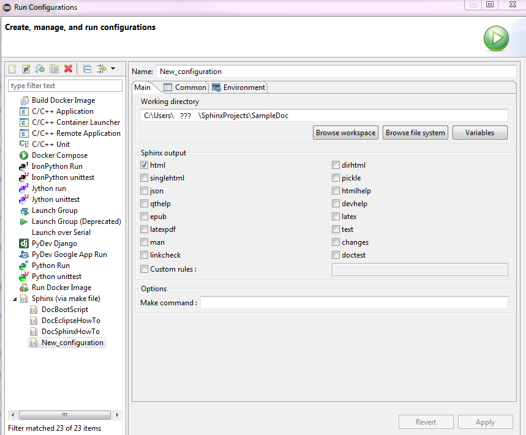Screen dimensions: 526x435
Task: Click the Working directory path field
Action: click(x=324, y=116)
